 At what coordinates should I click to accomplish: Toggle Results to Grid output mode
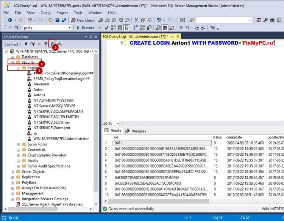pos(165,28)
